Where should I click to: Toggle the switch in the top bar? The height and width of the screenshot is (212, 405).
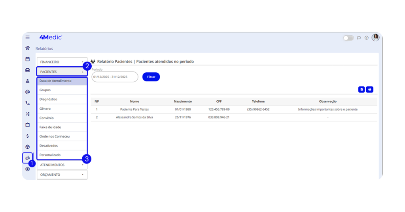[348, 38]
